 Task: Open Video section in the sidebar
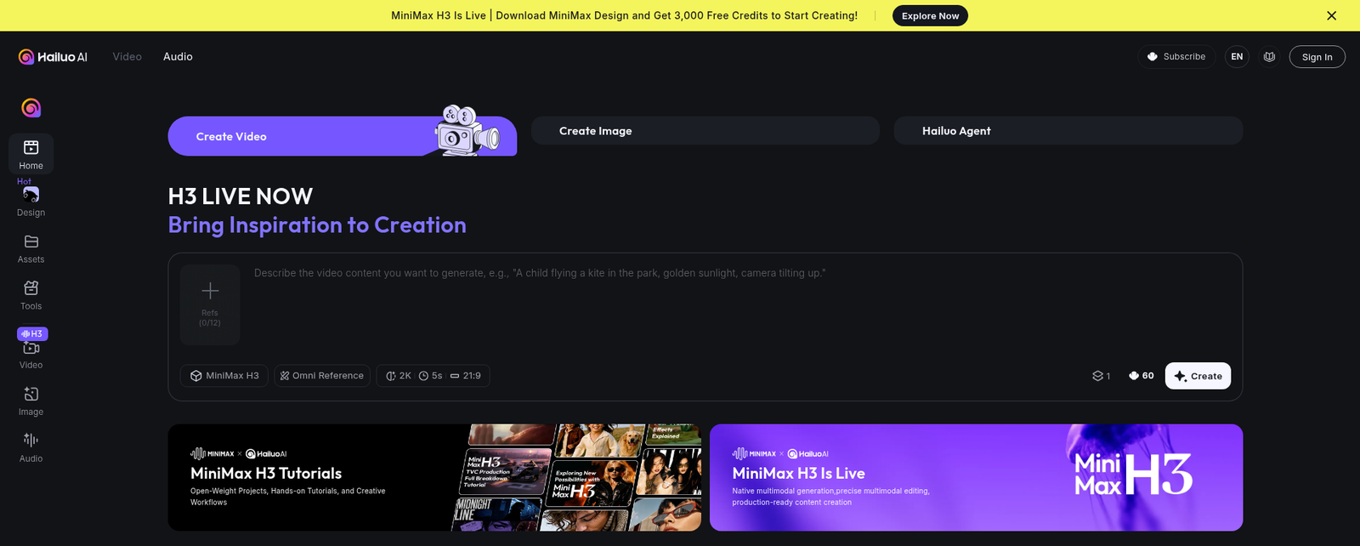(31, 354)
